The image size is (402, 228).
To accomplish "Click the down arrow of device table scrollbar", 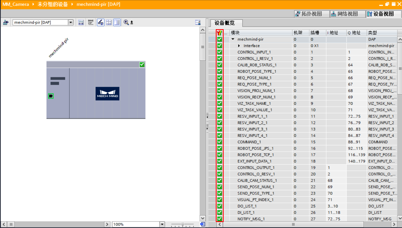I will coord(400,218).
